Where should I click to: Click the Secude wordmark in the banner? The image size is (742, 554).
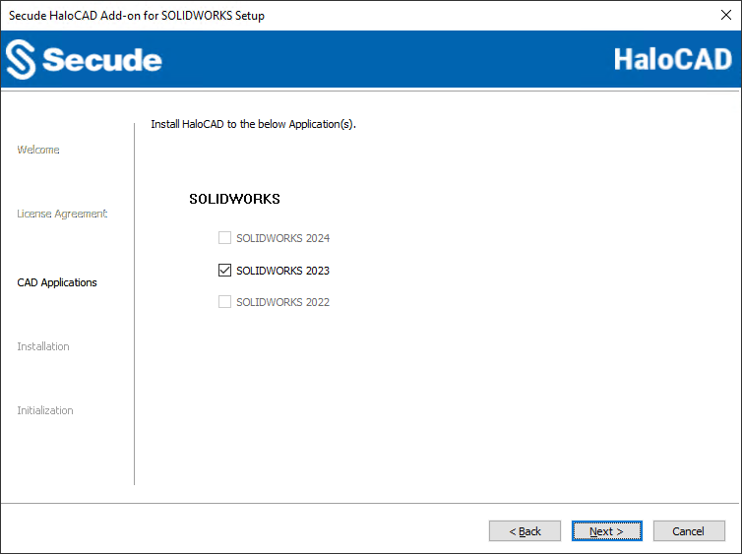click(101, 60)
